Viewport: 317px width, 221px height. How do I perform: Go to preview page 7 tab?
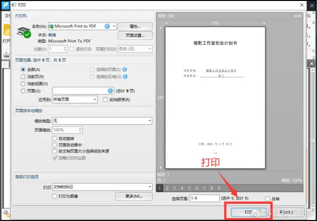(204, 188)
